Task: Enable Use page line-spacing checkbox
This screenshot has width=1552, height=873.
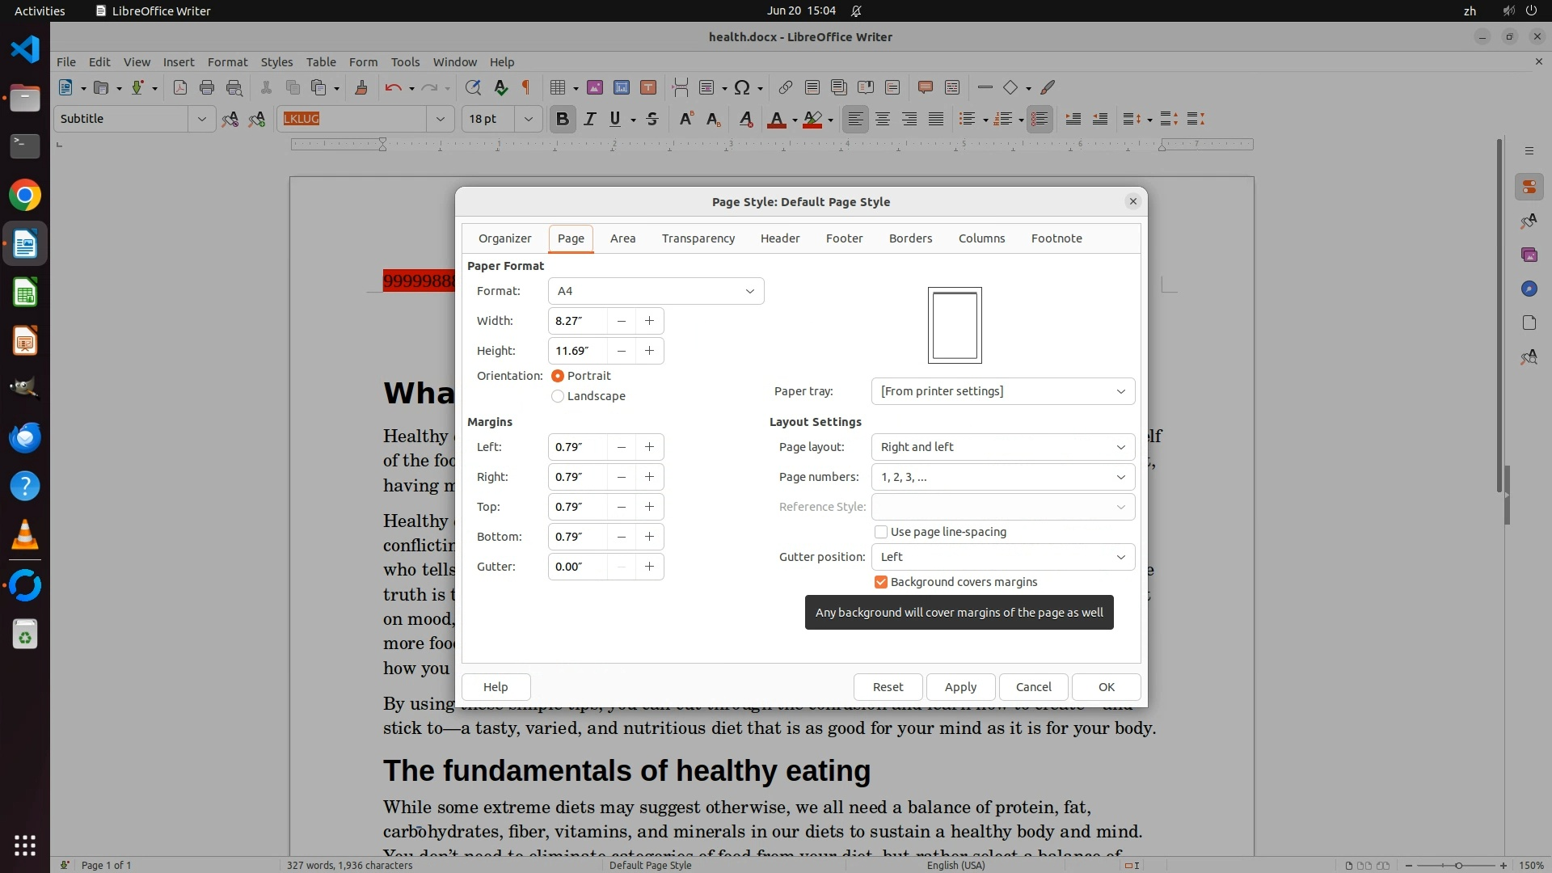Action: point(881,532)
